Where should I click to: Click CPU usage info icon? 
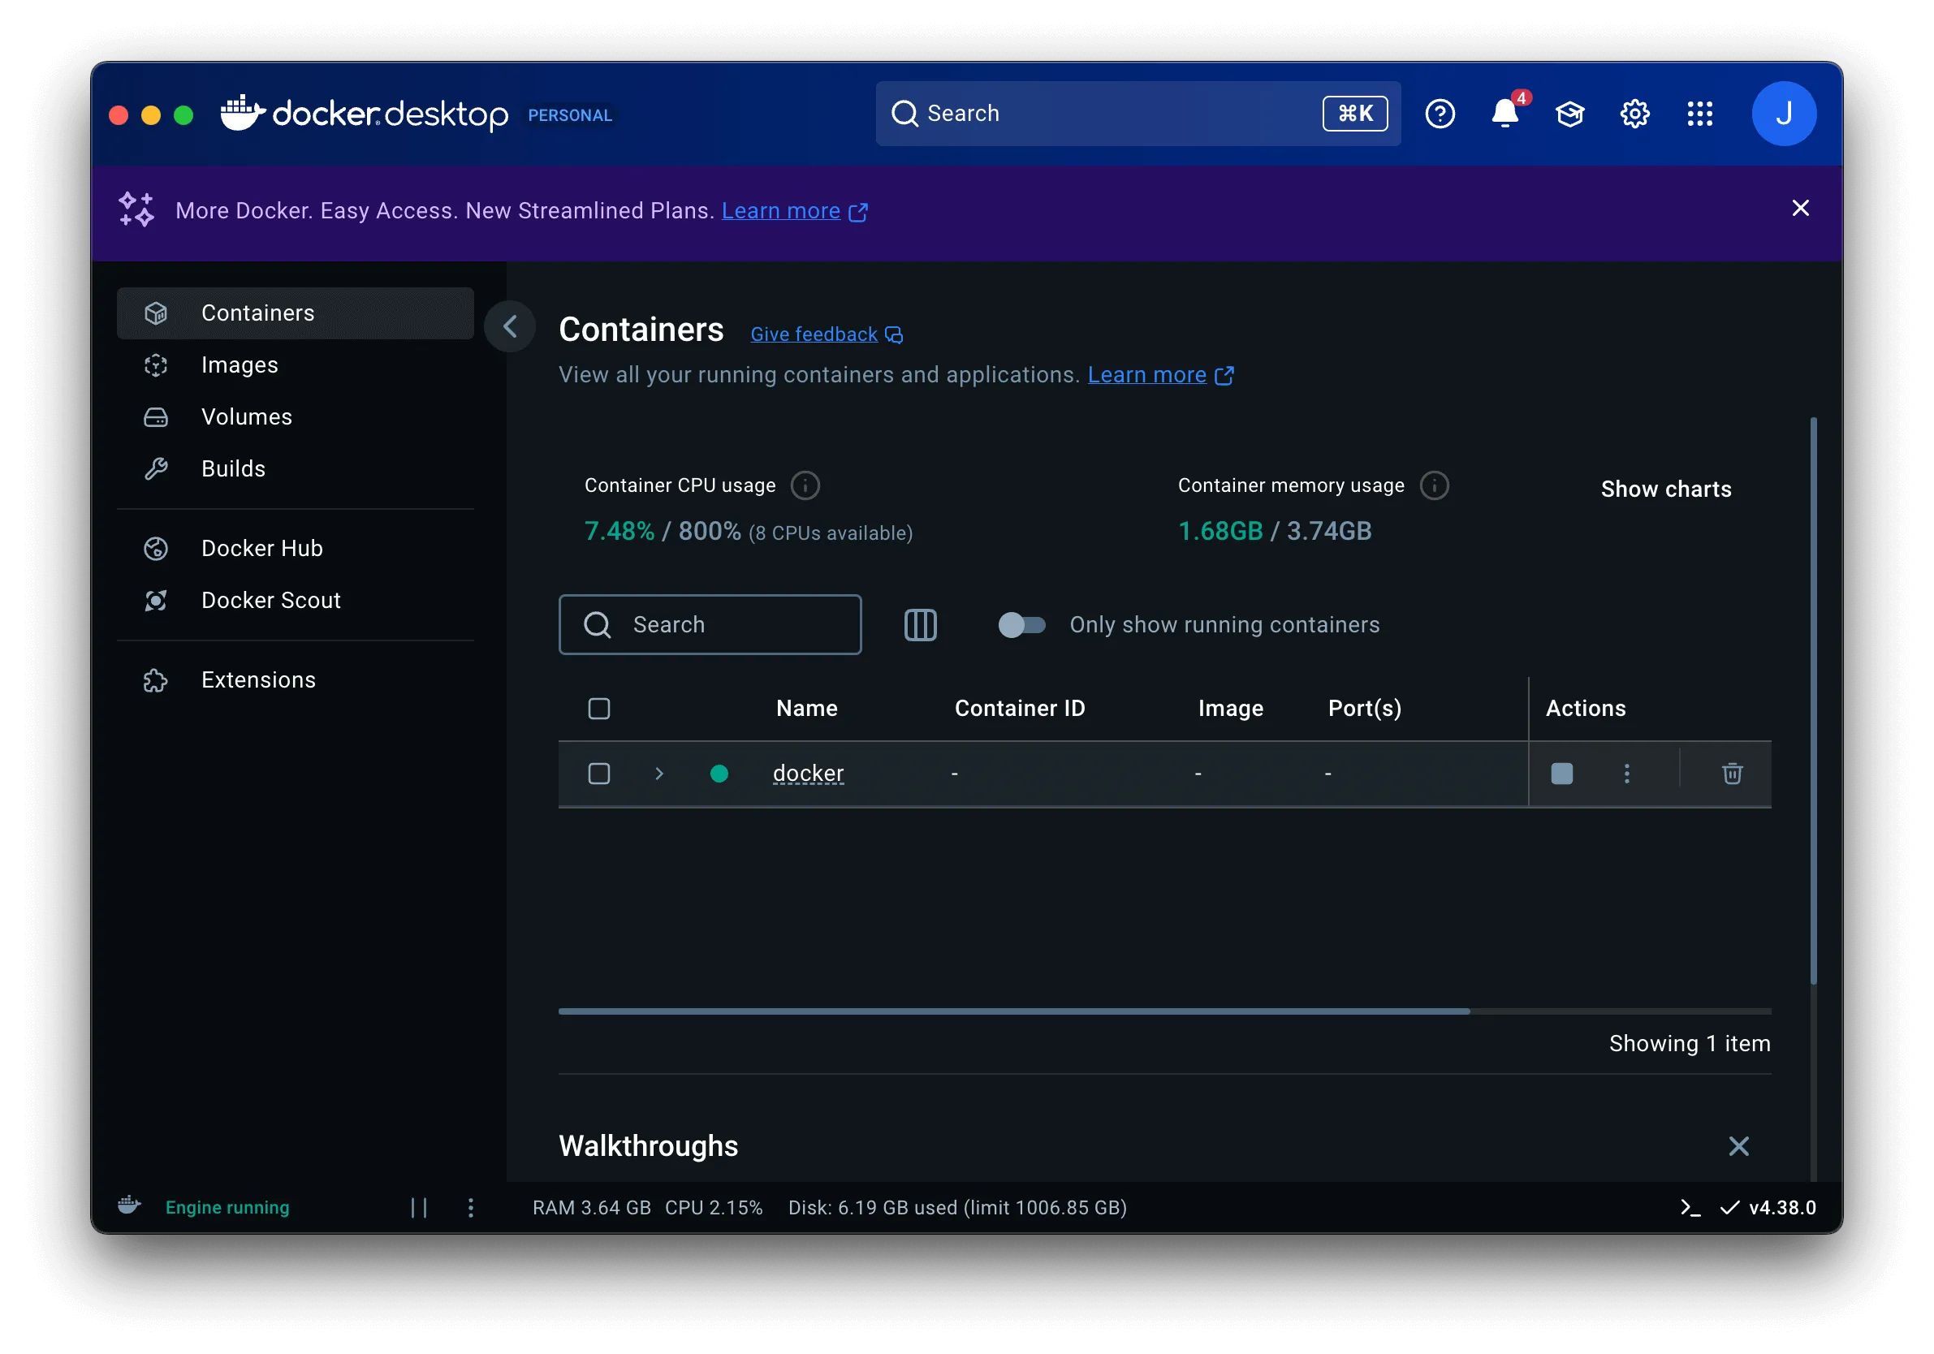[805, 486]
